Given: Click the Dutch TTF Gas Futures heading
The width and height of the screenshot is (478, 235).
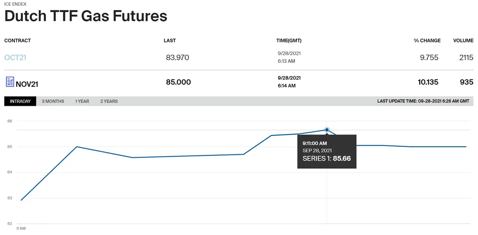Looking at the screenshot, I should pos(86,16).
